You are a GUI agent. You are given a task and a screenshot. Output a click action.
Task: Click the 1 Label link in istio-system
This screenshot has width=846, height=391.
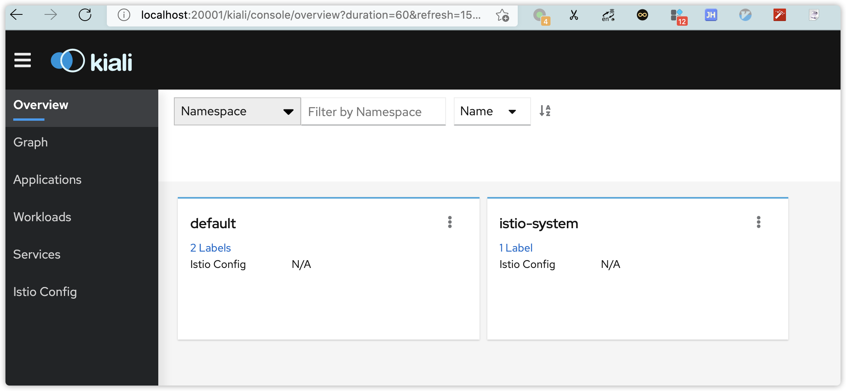(x=516, y=248)
